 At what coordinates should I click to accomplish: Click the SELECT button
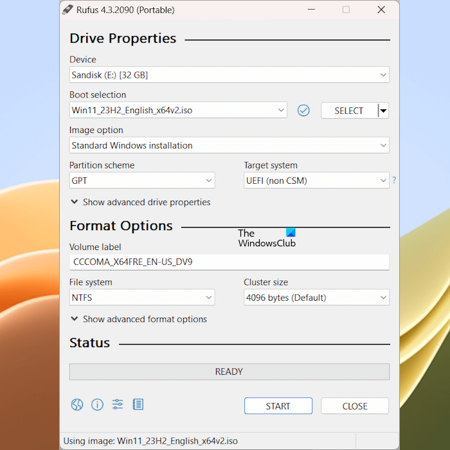pos(349,111)
